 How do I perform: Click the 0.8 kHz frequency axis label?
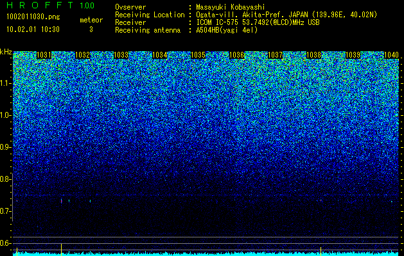pyautogui.click(x=4, y=179)
